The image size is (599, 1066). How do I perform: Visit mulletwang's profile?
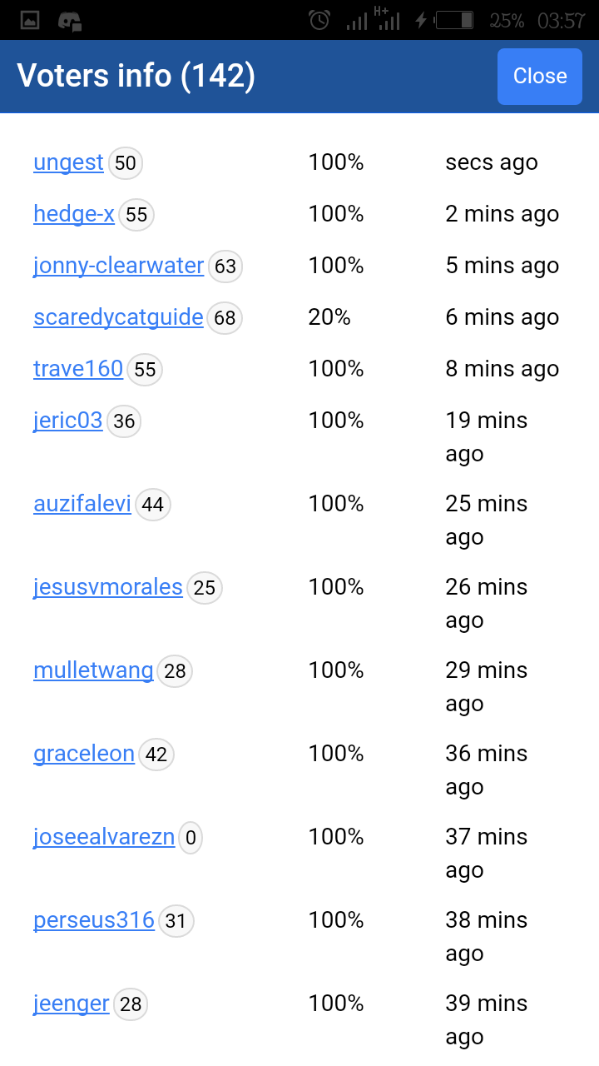(x=93, y=670)
